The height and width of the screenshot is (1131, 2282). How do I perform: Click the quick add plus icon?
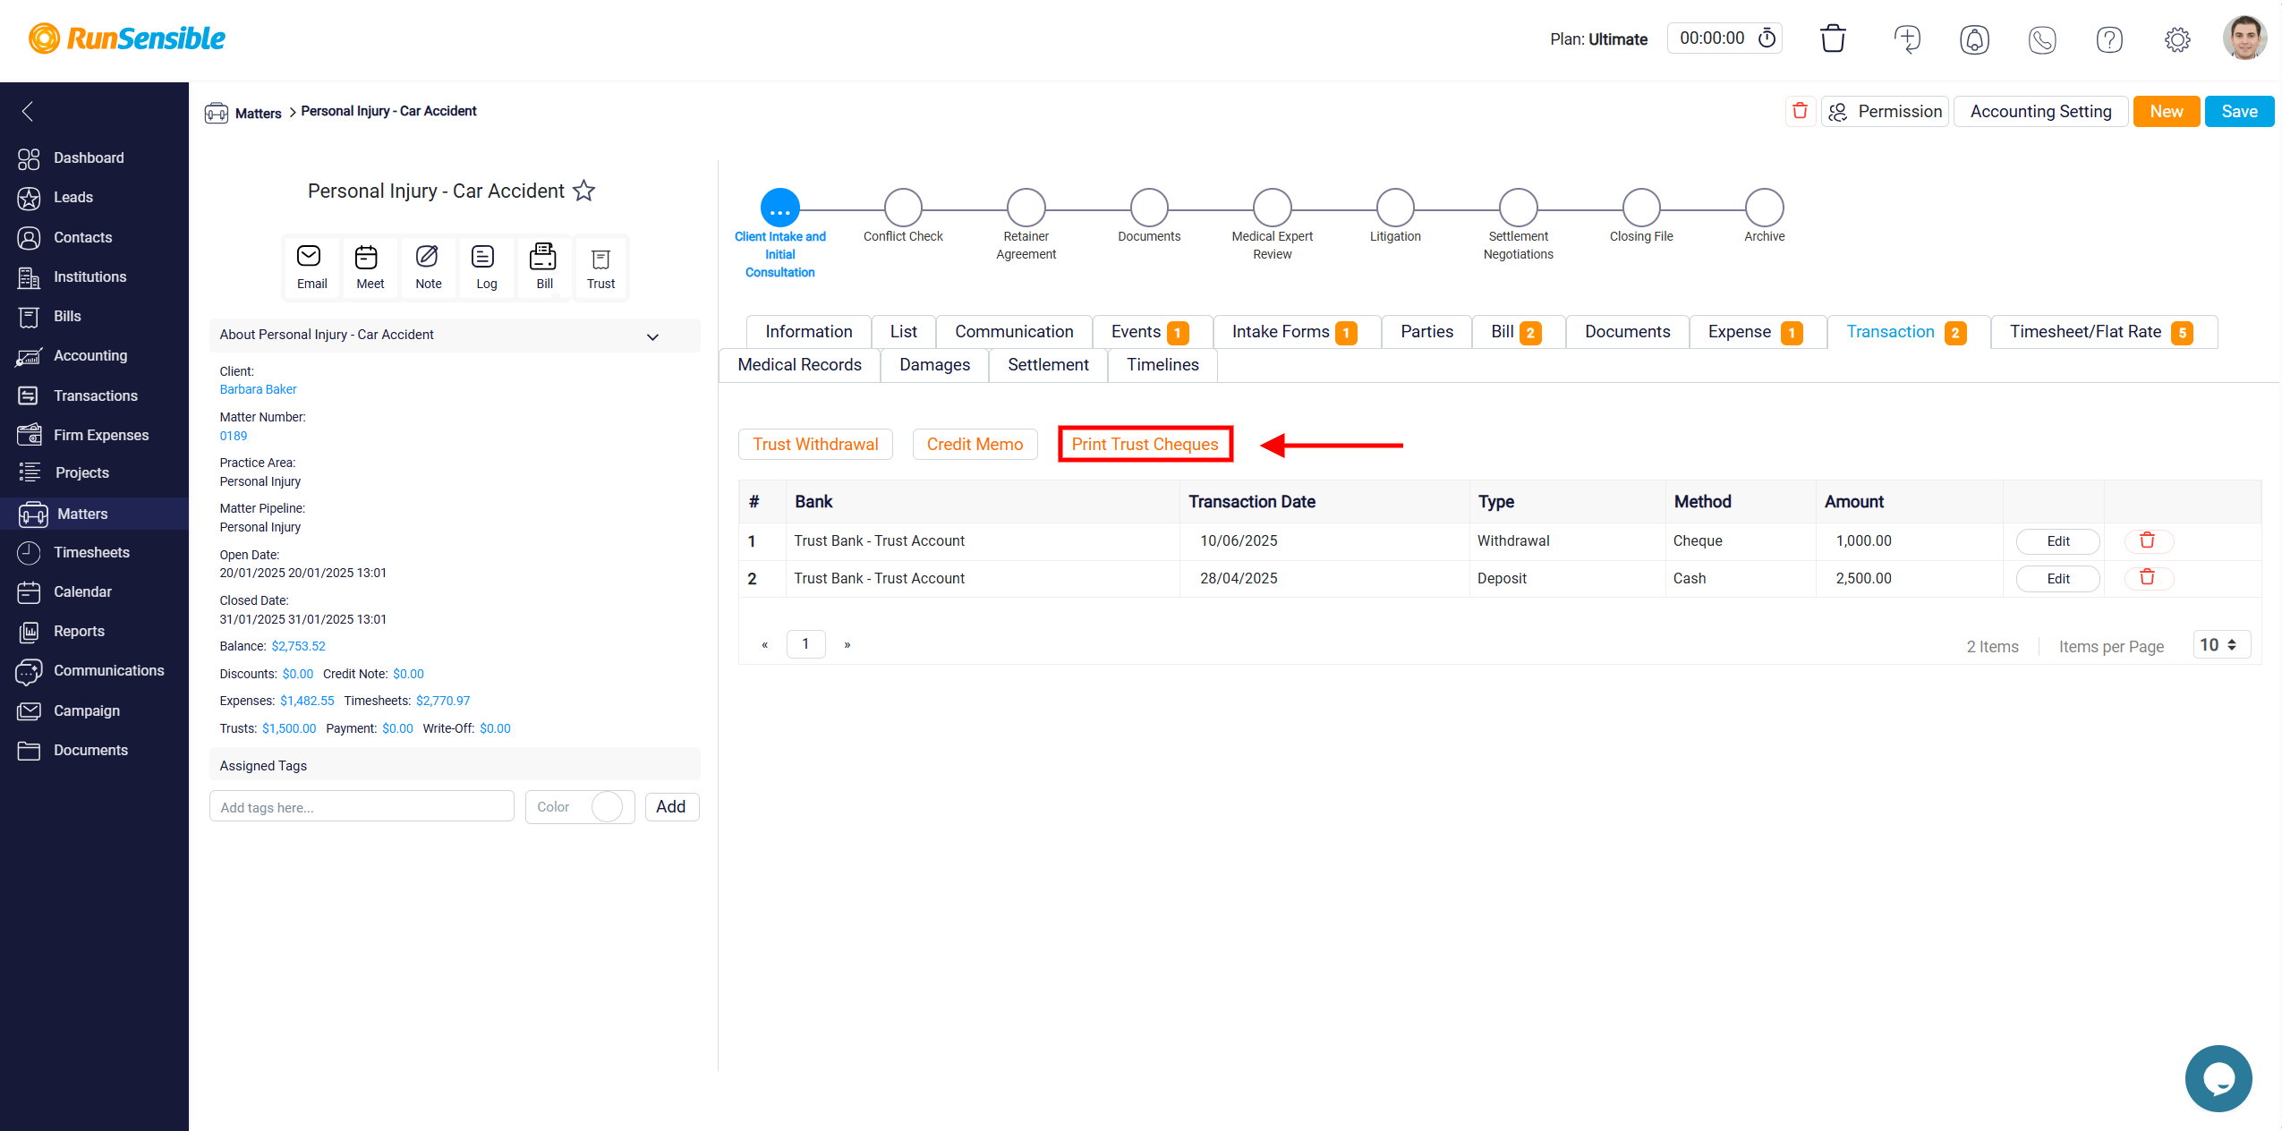pyautogui.click(x=1907, y=38)
